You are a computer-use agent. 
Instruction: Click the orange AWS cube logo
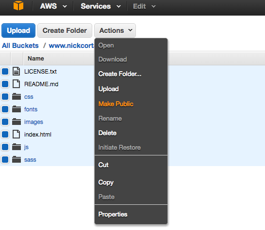(18, 5)
